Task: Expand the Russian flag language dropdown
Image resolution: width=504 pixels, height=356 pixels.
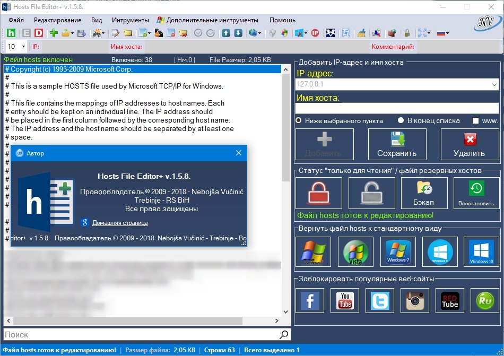Action: [447, 33]
